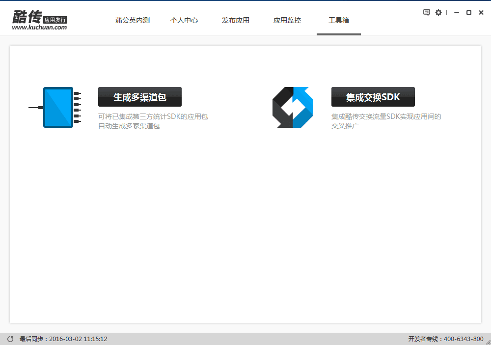The width and height of the screenshot is (491, 345).
Task: Click the Kuchuan logo in the header
Action: point(39,20)
